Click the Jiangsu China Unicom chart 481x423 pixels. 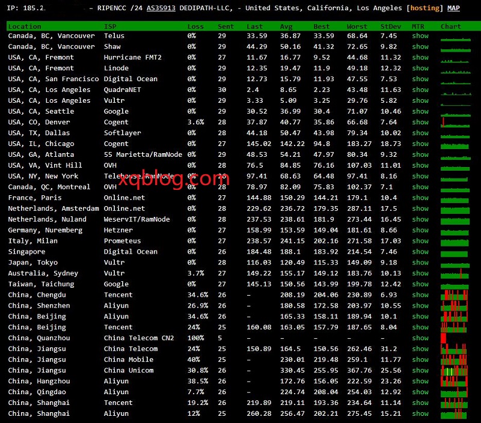[455, 371]
